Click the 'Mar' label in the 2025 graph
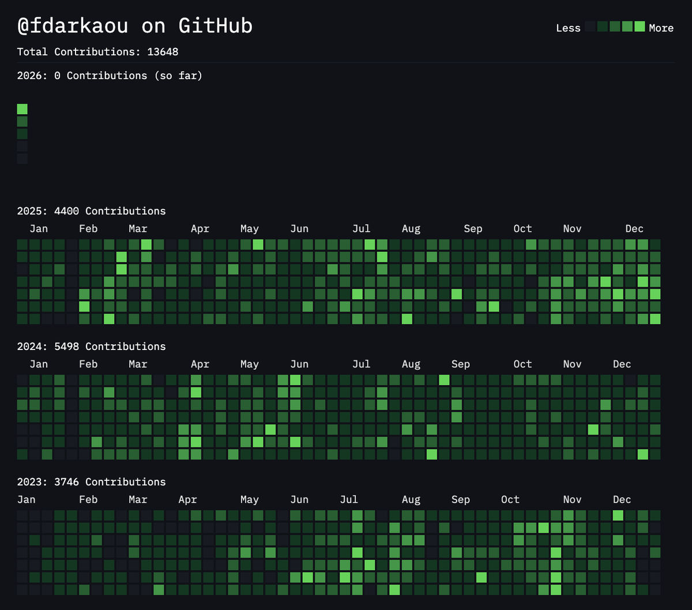692x610 pixels. tap(138, 229)
